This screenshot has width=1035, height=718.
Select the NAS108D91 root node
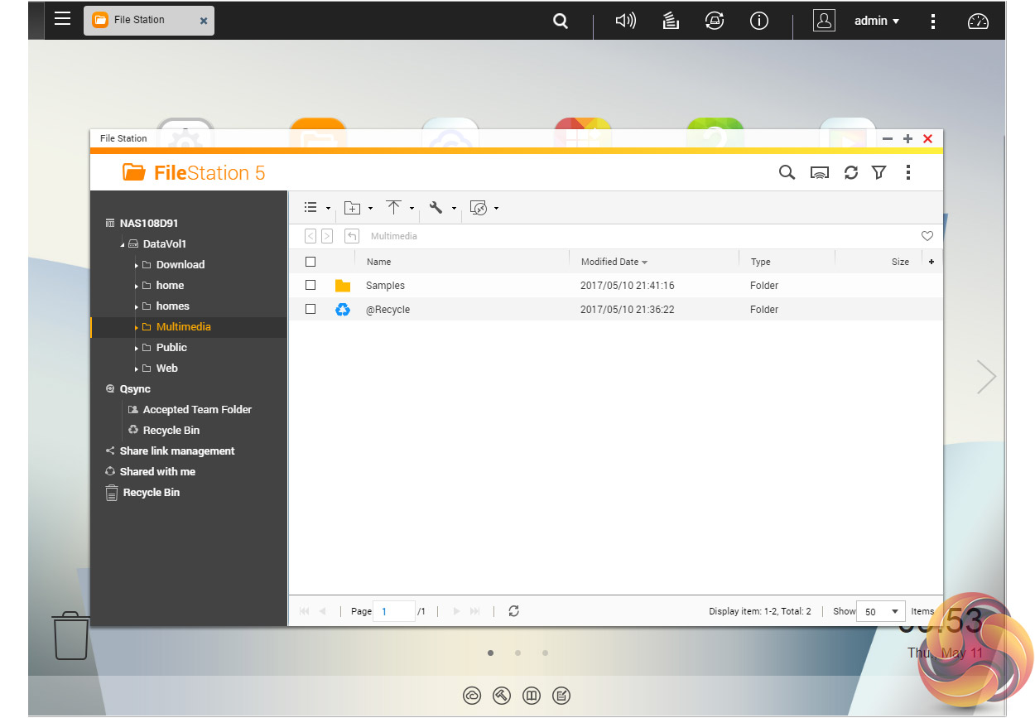148,224
